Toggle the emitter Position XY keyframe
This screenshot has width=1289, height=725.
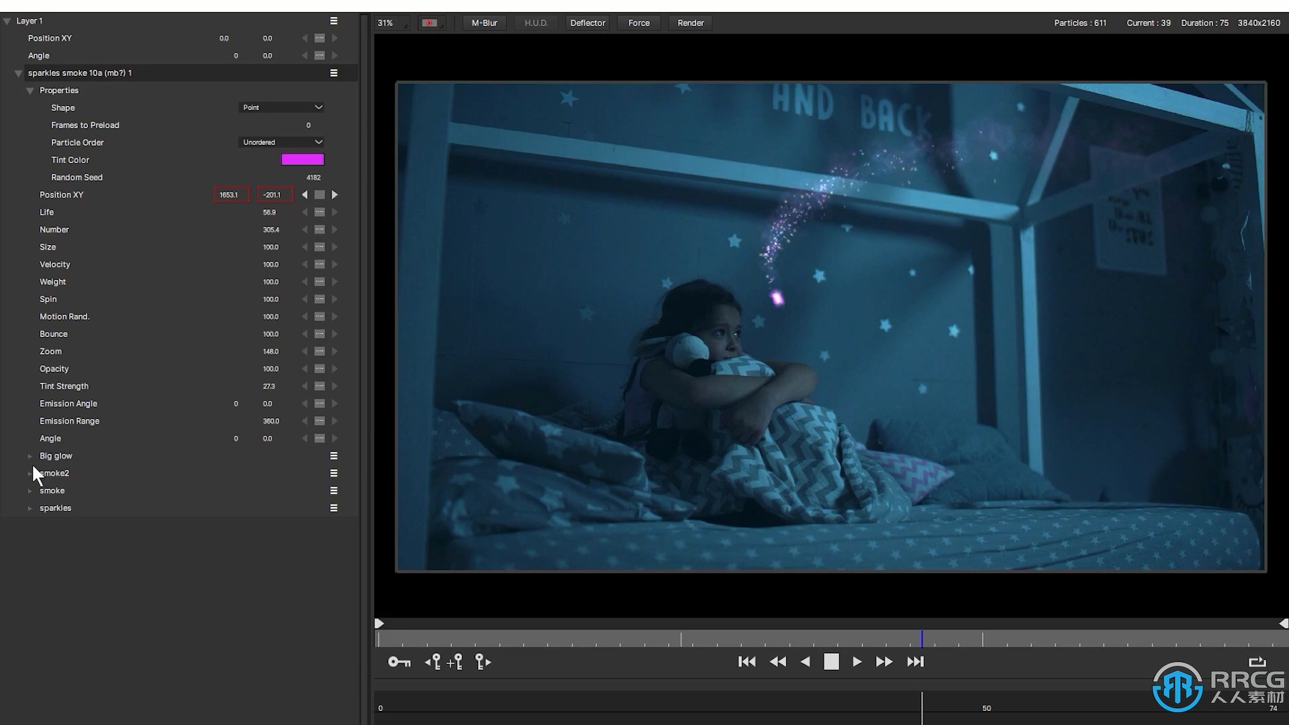pyautogui.click(x=320, y=195)
